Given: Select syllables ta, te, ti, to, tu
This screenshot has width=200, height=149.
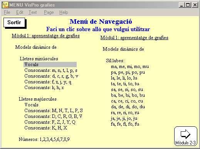Looking at the screenshot, I should (x=125, y=84).
